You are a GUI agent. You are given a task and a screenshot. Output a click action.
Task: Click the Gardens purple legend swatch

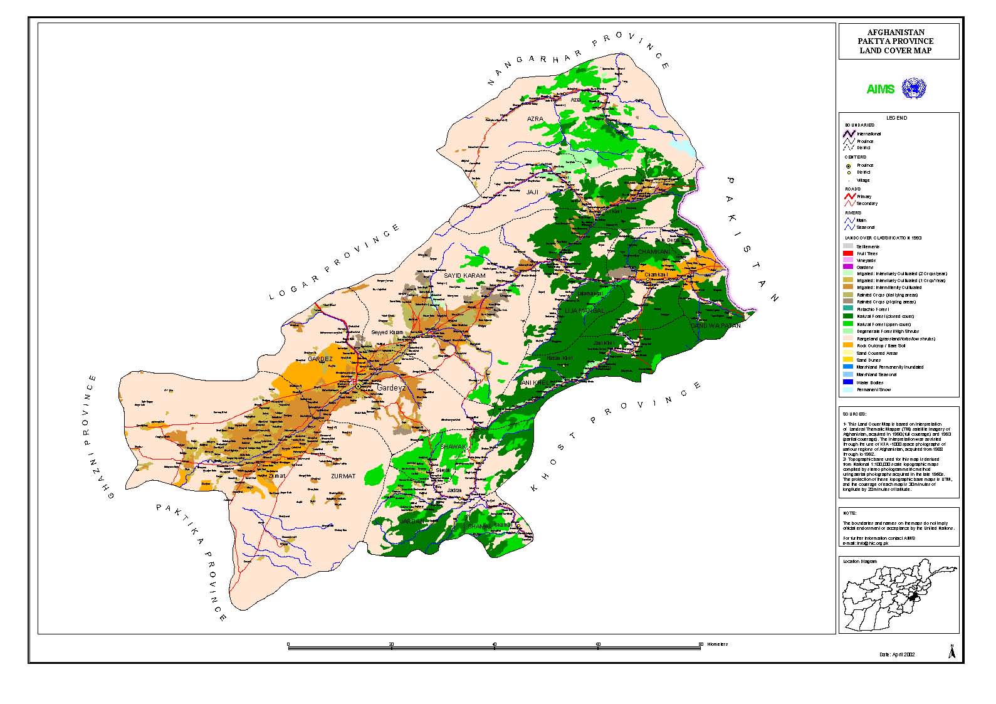[x=848, y=267]
